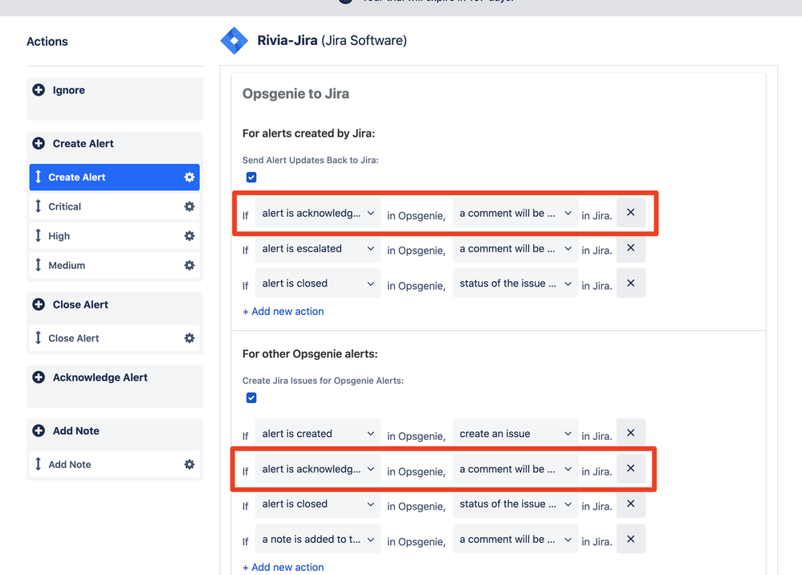Click the Ignore action header
The height and width of the screenshot is (575, 802).
click(68, 90)
